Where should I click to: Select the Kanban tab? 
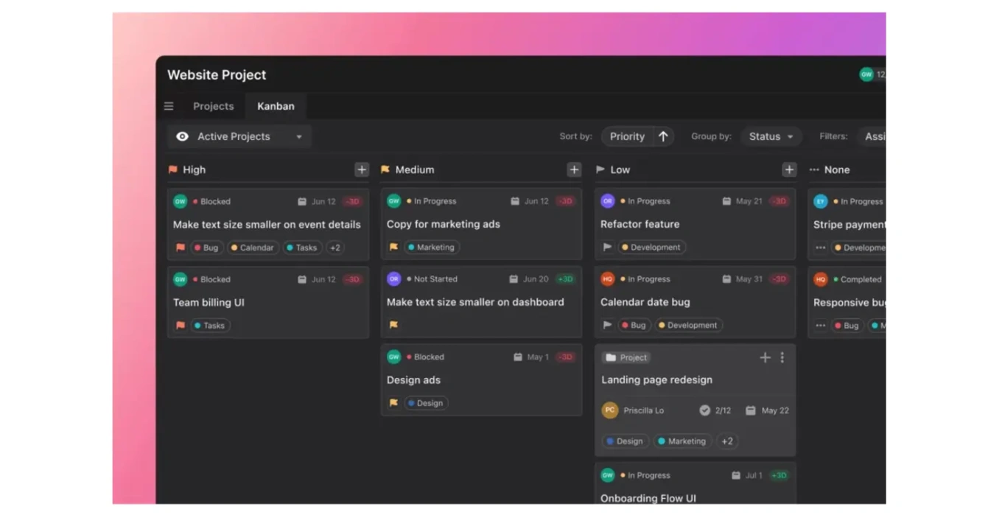[276, 106]
